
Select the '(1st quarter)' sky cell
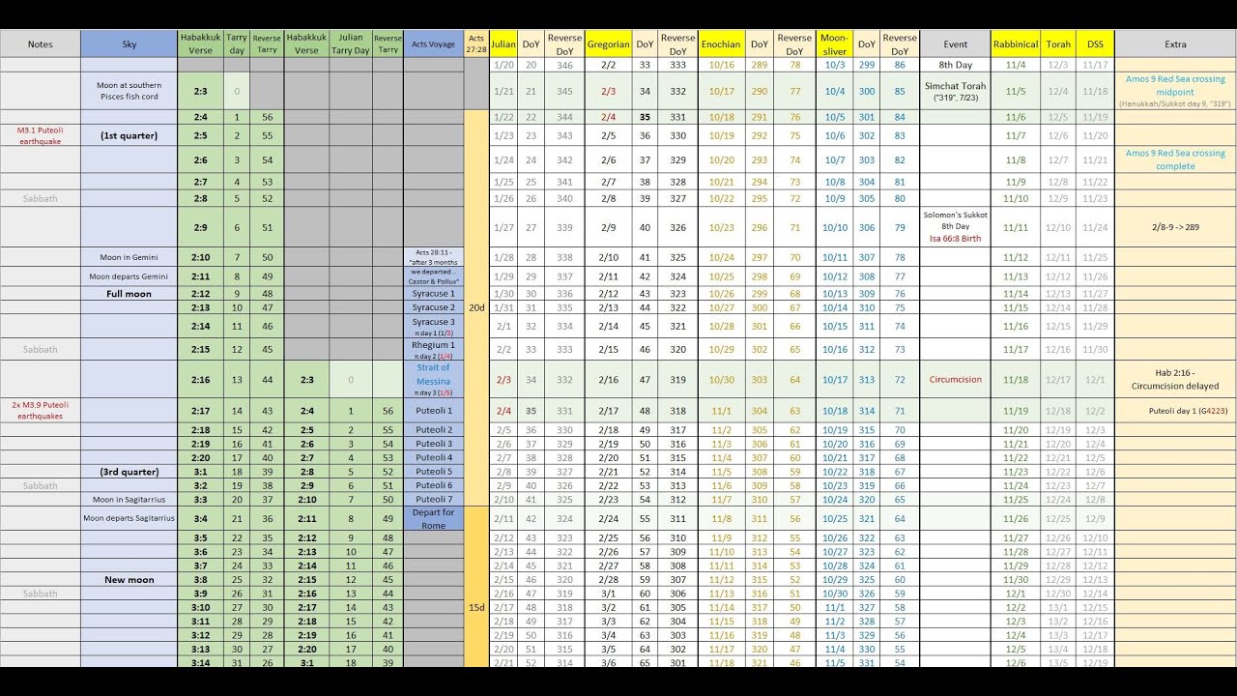pyautogui.click(x=129, y=136)
